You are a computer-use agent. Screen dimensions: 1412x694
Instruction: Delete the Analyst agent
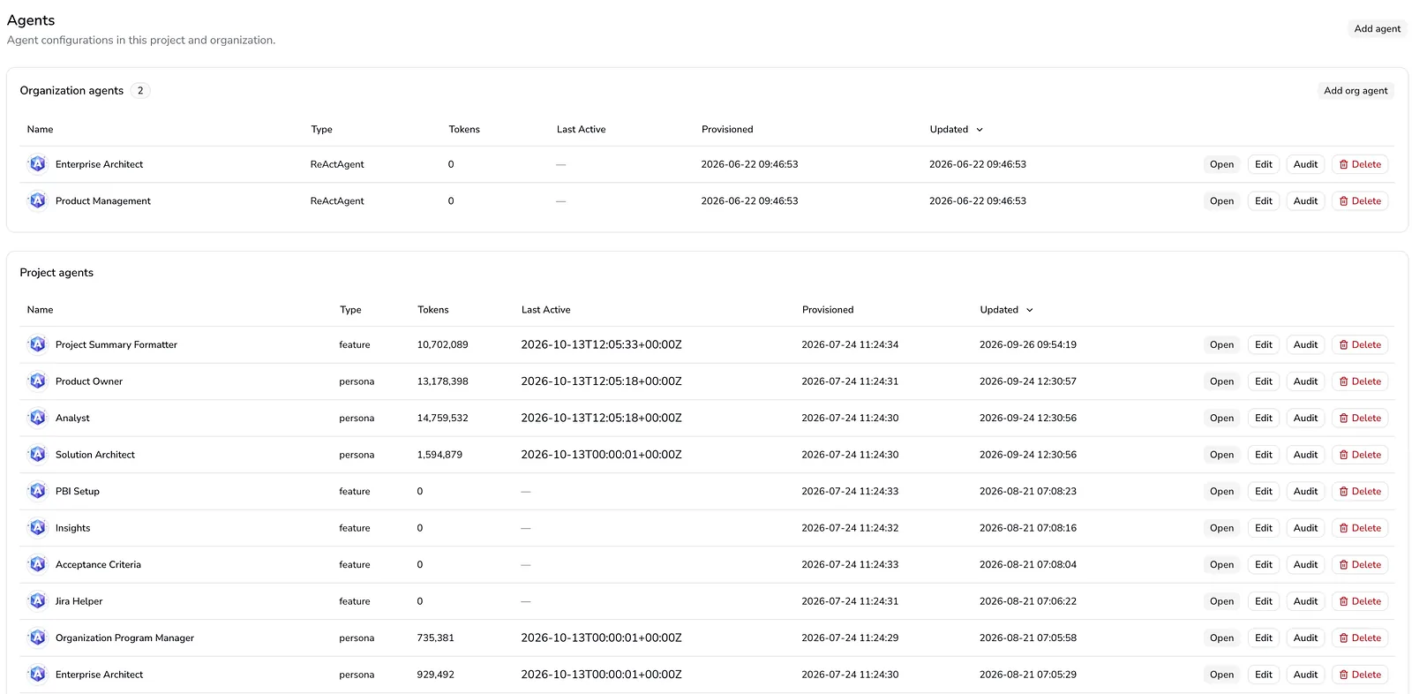tap(1360, 418)
